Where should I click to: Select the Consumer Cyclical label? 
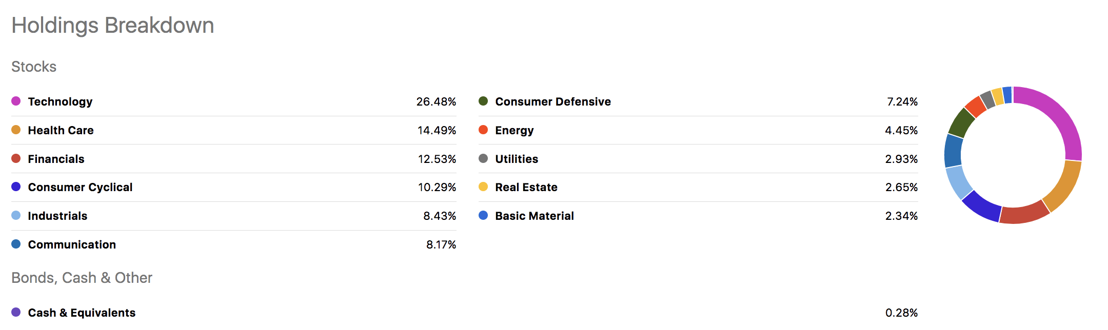(x=80, y=187)
